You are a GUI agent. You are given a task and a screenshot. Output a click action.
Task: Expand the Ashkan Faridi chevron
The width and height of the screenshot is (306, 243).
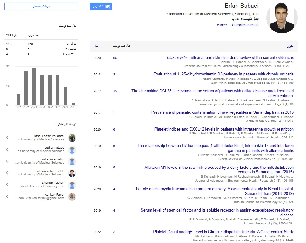click(7, 196)
